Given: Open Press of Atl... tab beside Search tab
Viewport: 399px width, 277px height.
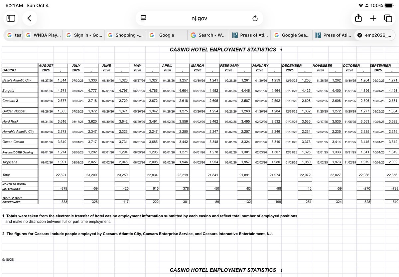Looking at the screenshot, I should [249, 35].
